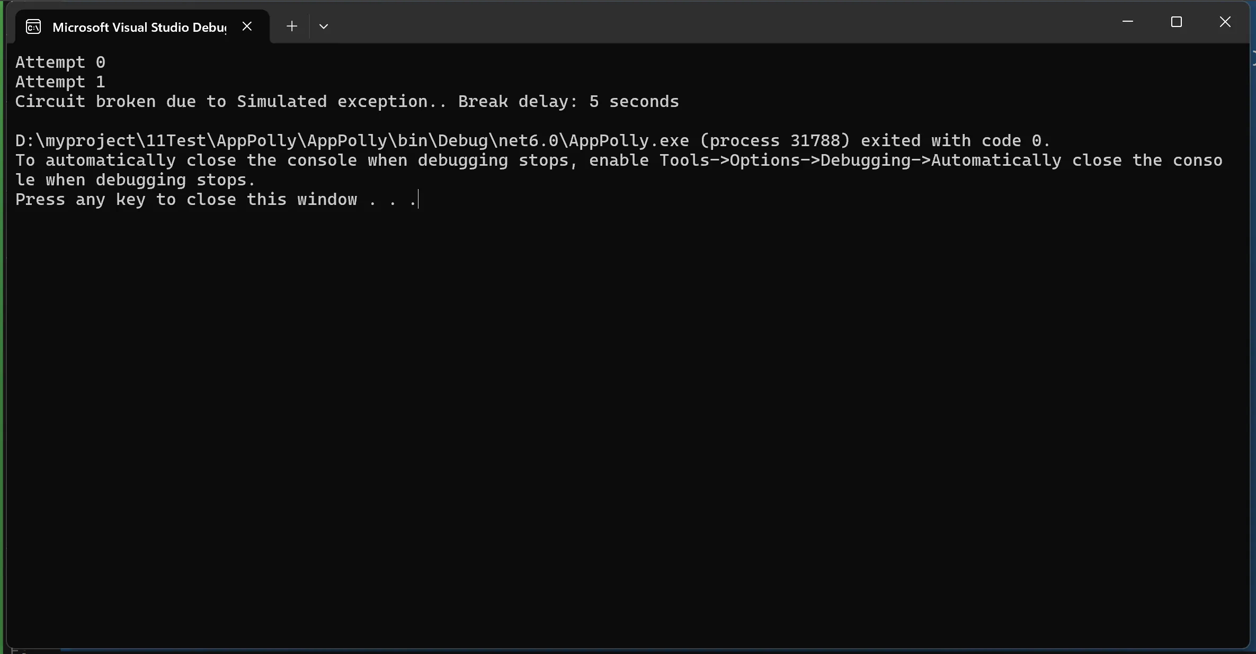This screenshot has height=654, width=1256.
Task: Open a new tab with the plus icon
Action: click(x=291, y=26)
